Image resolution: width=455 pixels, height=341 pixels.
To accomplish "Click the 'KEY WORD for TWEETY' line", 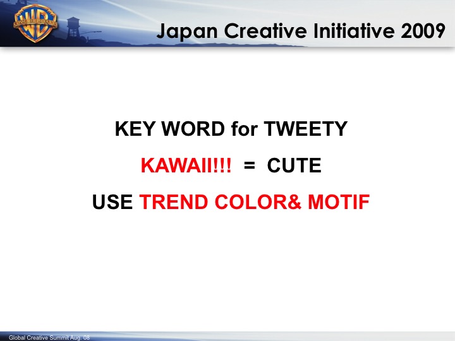I will coord(231,129).
